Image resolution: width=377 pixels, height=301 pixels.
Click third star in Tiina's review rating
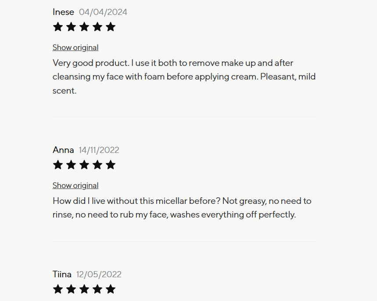(x=84, y=289)
